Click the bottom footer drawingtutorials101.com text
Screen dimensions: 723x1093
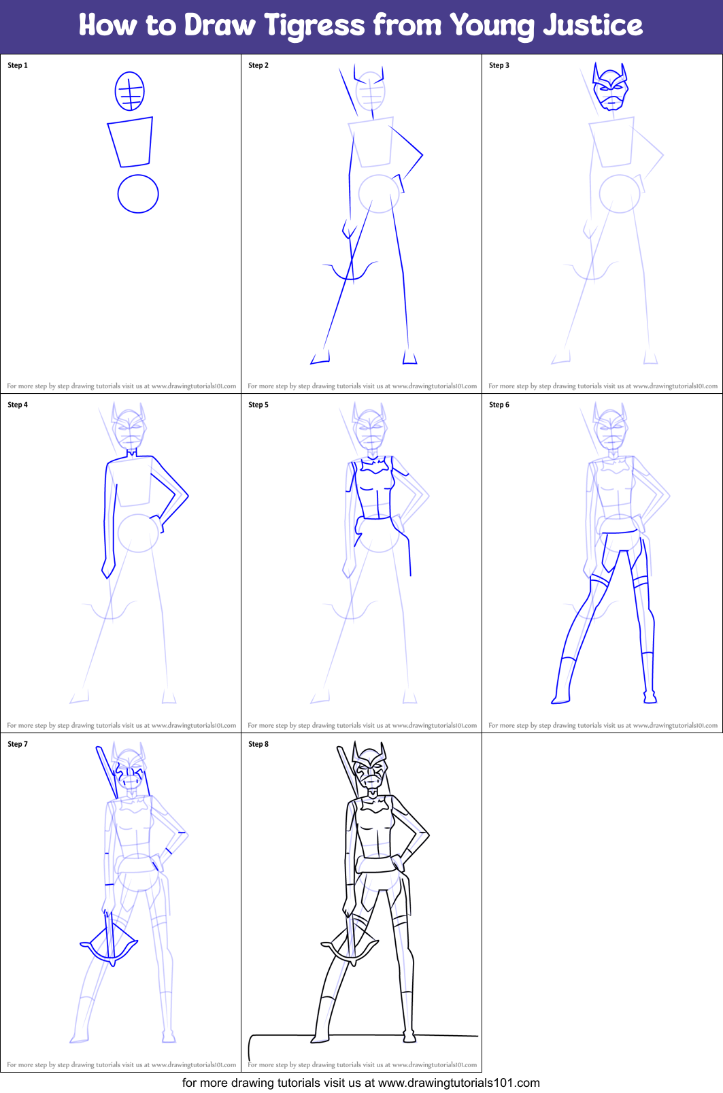pyautogui.click(x=361, y=1083)
